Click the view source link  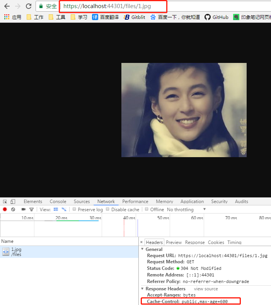(x=206, y=289)
